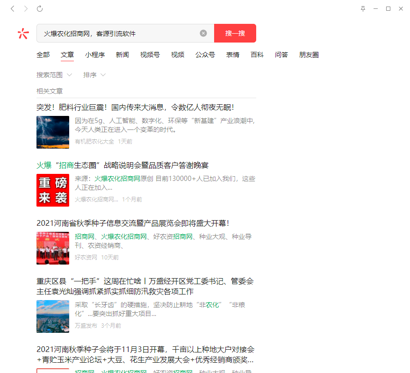Close the search window

401,9
